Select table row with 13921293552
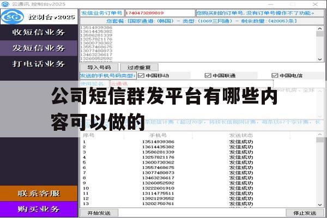Screen dimensions: 327x218 pos(198,198)
